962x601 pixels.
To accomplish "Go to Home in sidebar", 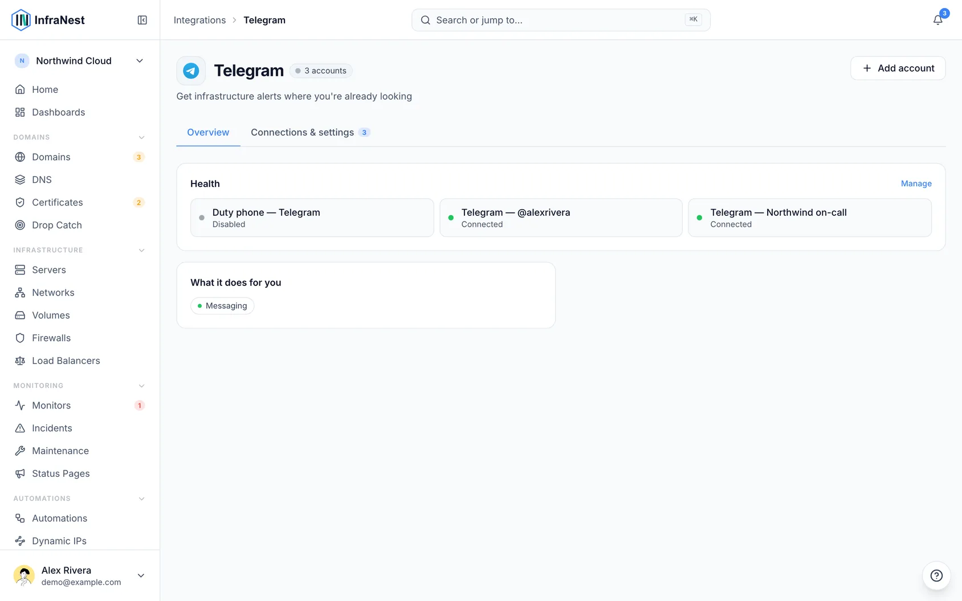I will click(80, 89).
